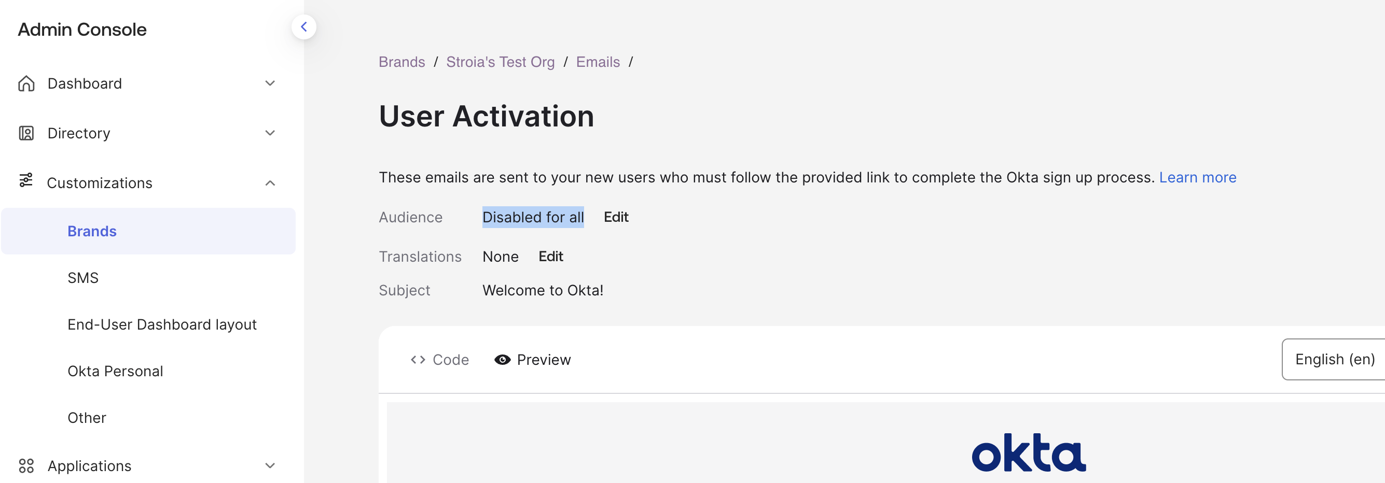Collapse the sidebar with the arrow icon
This screenshot has width=1385, height=483.
[304, 26]
